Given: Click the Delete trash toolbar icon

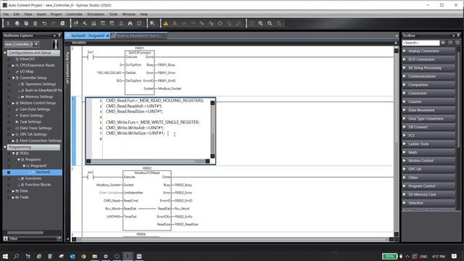Looking at the screenshot, I should tap(36, 23).
